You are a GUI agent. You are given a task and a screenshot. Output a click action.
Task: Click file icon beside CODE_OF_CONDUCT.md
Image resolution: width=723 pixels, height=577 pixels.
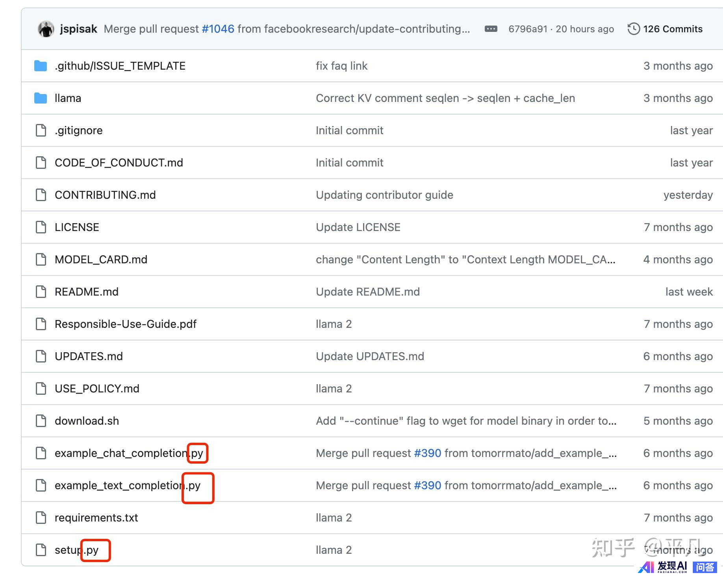pyautogui.click(x=41, y=163)
